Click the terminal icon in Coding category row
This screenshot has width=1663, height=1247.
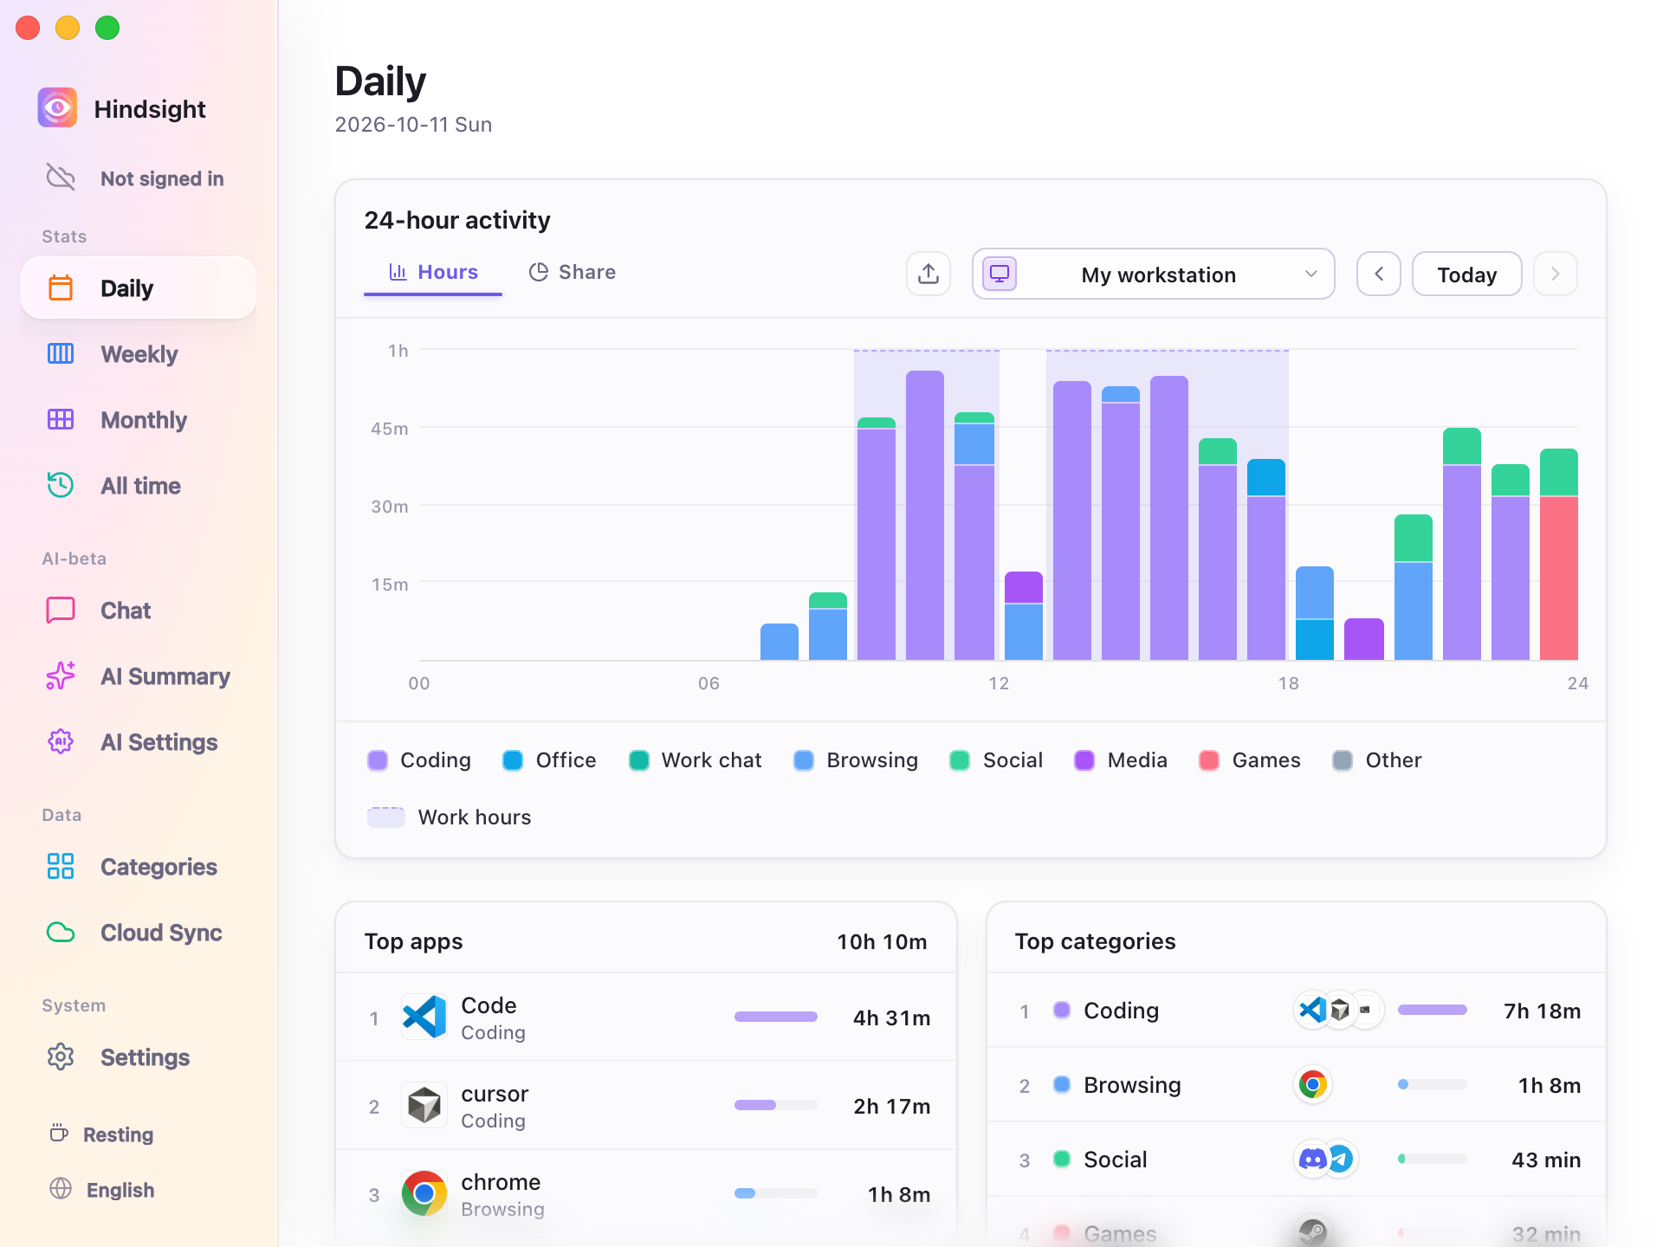[1366, 1010]
